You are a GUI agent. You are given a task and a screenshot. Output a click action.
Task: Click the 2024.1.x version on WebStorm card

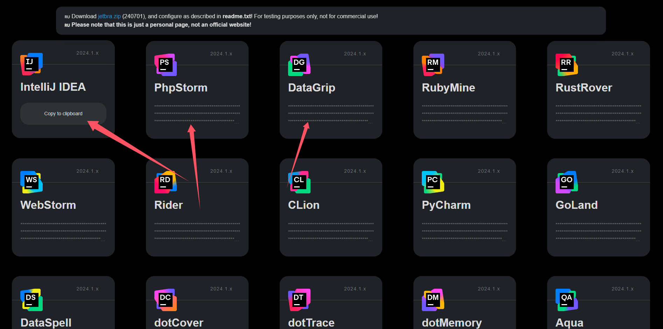pyautogui.click(x=88, y=171)
